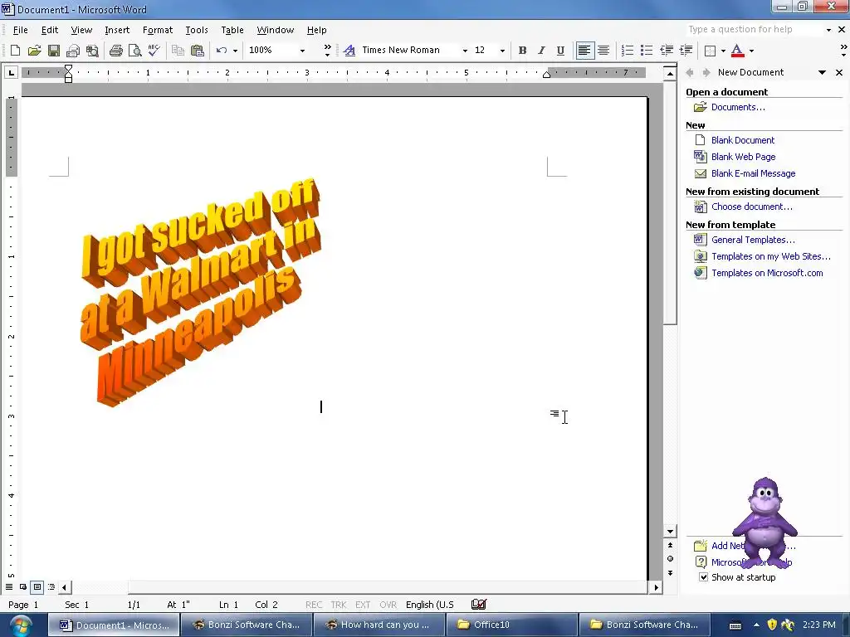
Task: Click the Decrease Indent icon
Action: [x=667, y=51]
